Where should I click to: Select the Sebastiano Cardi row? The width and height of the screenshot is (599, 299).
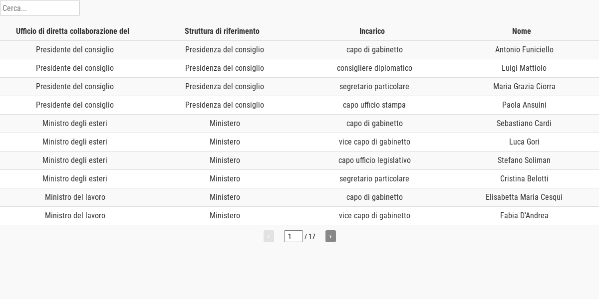pyautogui.click(x=299, y=124)
